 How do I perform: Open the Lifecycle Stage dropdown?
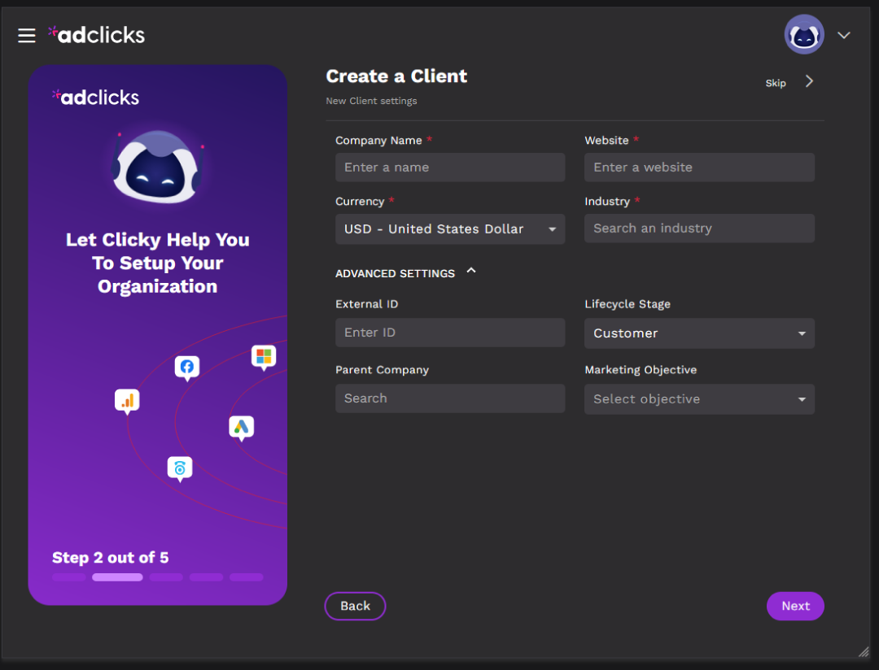699,333
